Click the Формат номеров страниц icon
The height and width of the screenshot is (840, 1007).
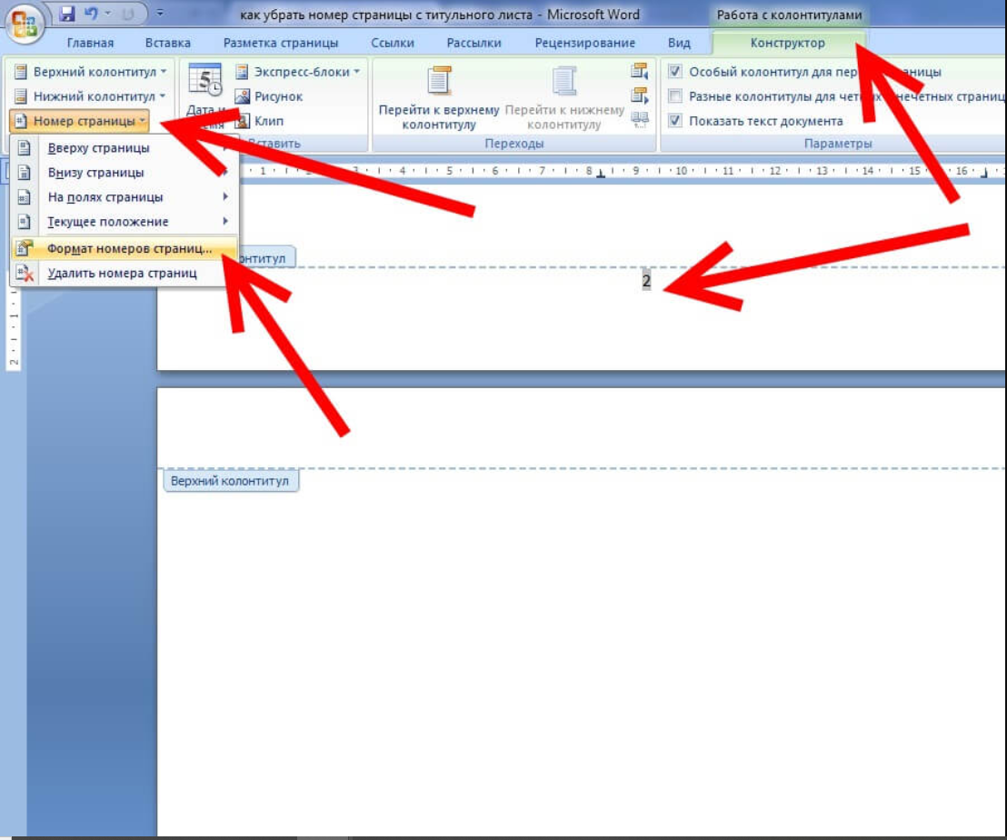coord(25,248)
